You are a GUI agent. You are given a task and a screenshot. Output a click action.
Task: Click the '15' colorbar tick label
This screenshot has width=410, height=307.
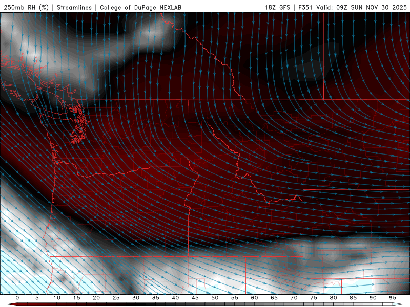pyautogui.click(x=76, y=298)
